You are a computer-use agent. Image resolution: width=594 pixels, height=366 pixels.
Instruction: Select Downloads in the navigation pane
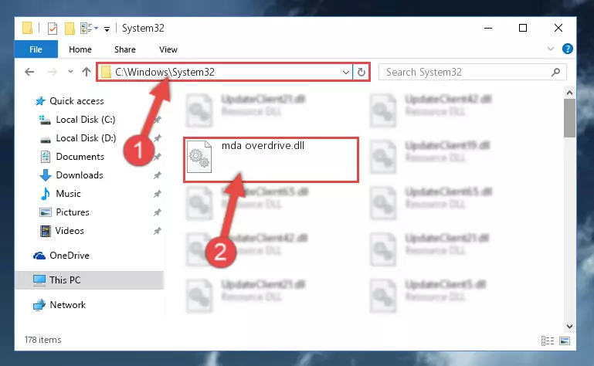[80, 175]
